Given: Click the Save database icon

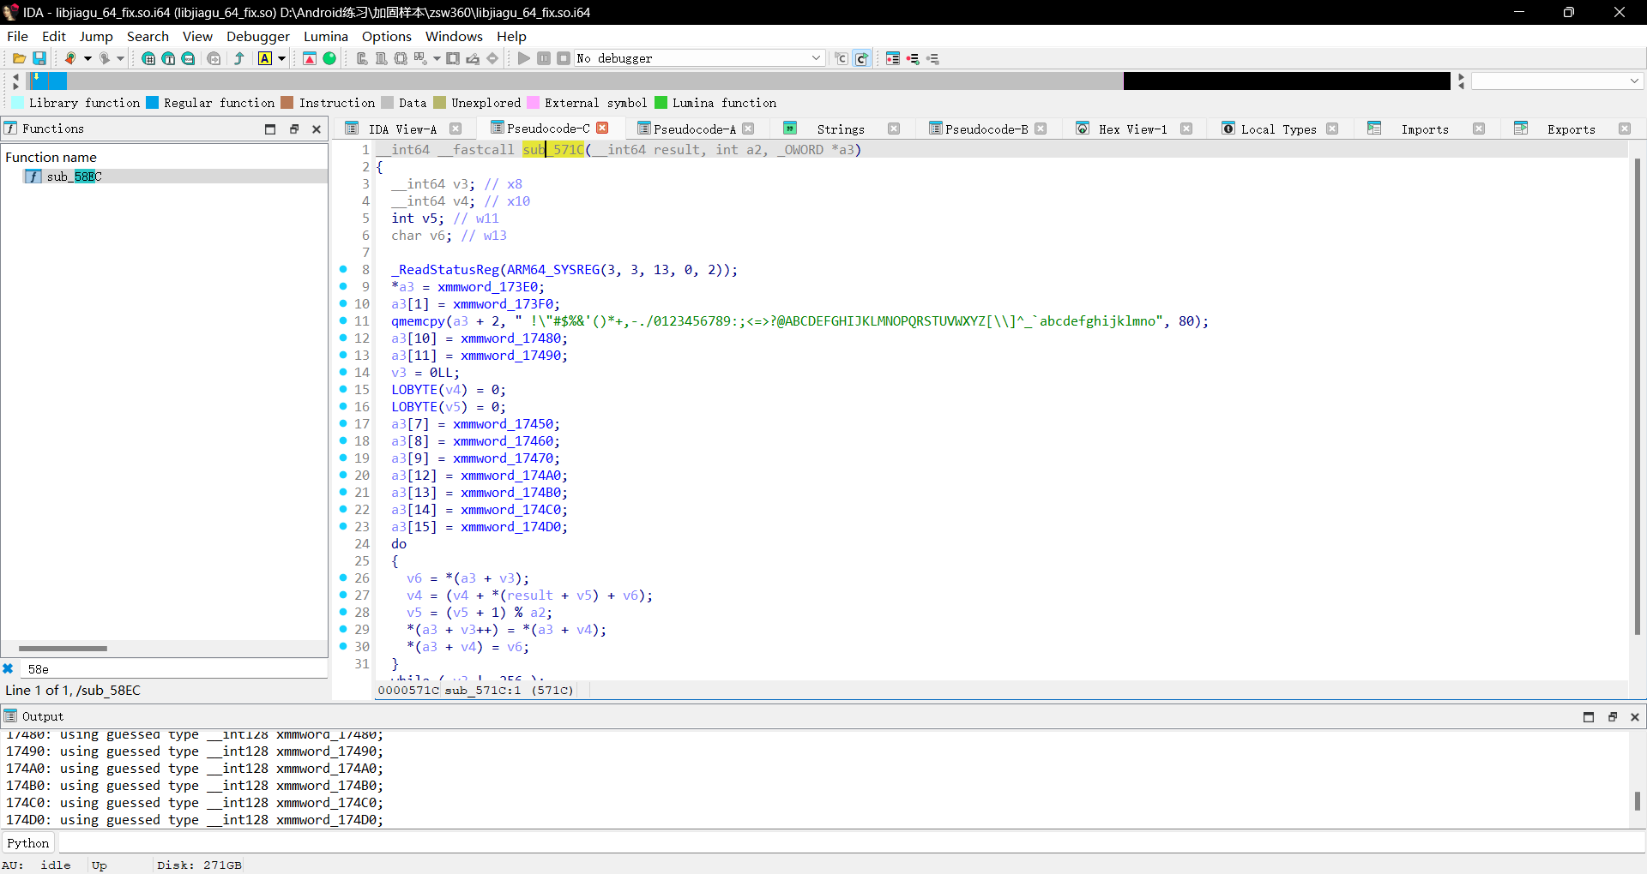Looking at the screenshot, I should tap(39, 58).
